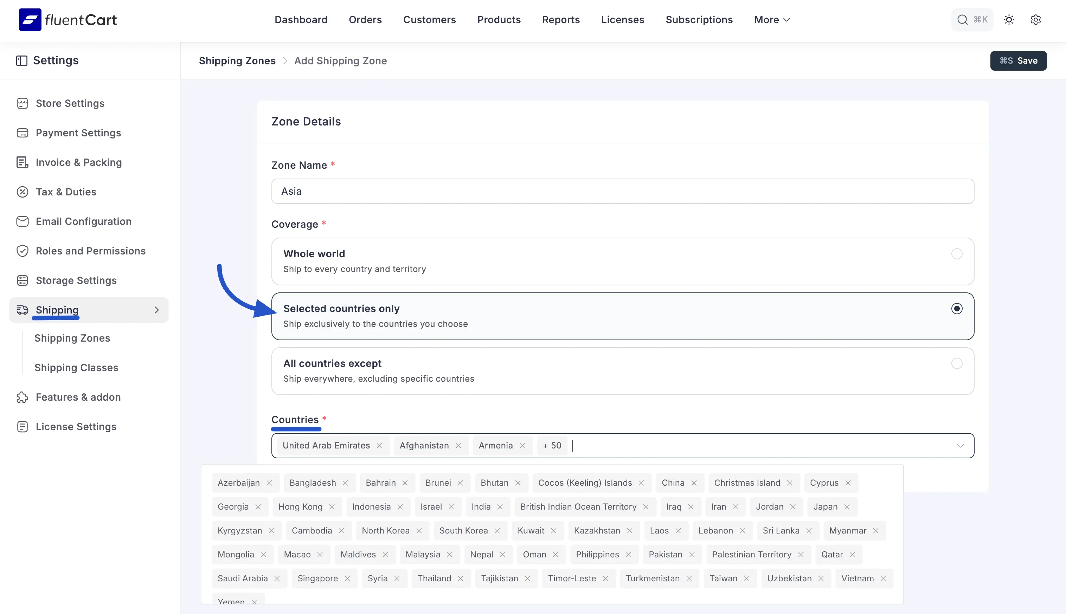The image size is (1066, 614).
Task: Open the search box icon
Action: [962, 19]
